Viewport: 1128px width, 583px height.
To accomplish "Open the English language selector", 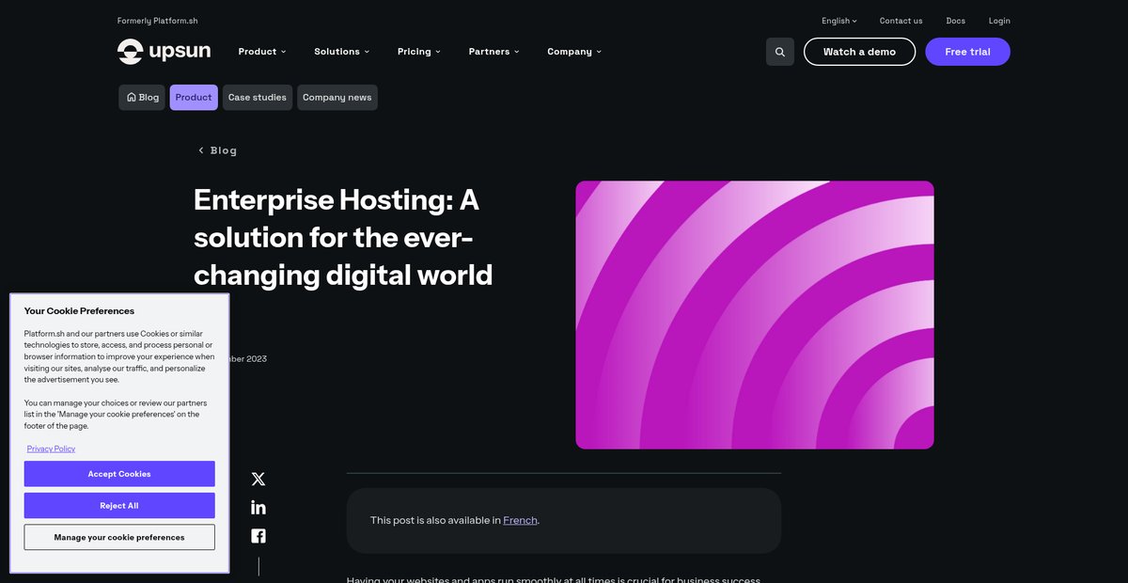I will tap(839, 21).
